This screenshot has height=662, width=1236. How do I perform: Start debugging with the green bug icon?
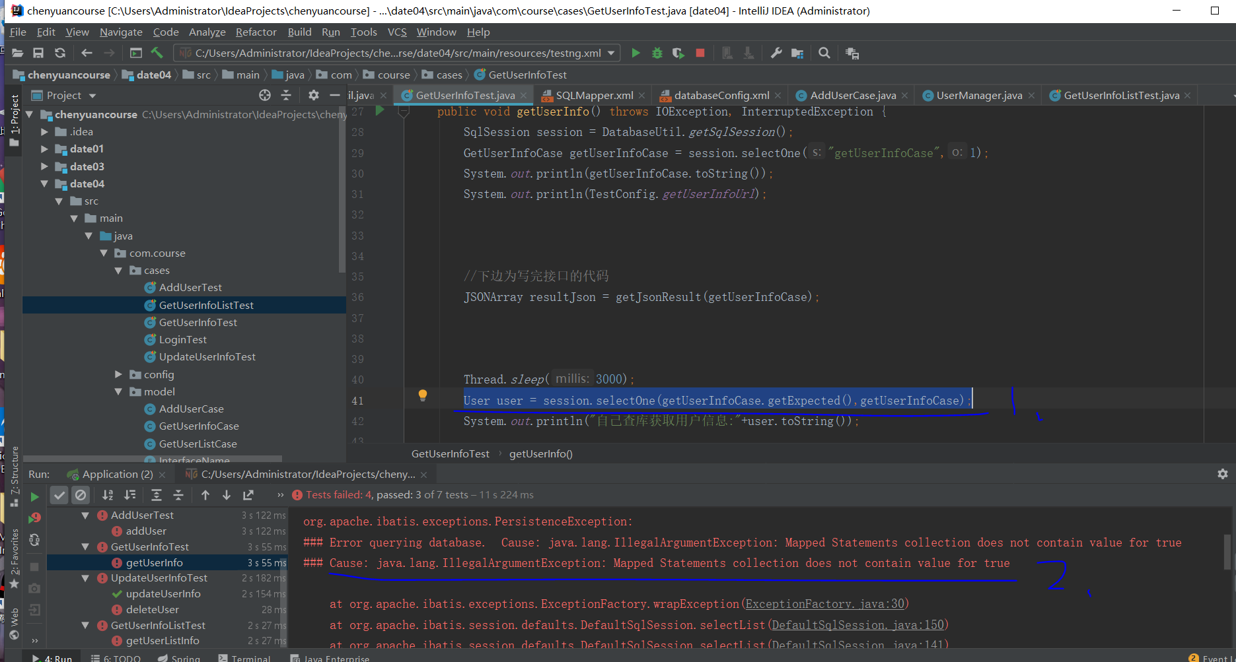[657, 53]
